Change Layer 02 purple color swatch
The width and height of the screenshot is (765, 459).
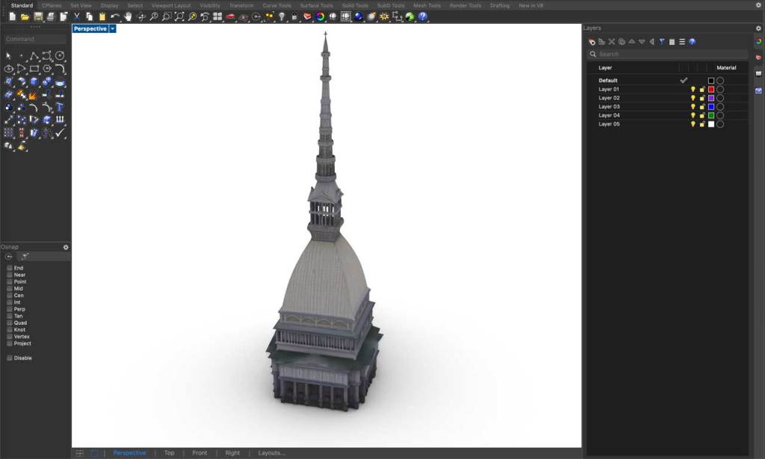711,97
